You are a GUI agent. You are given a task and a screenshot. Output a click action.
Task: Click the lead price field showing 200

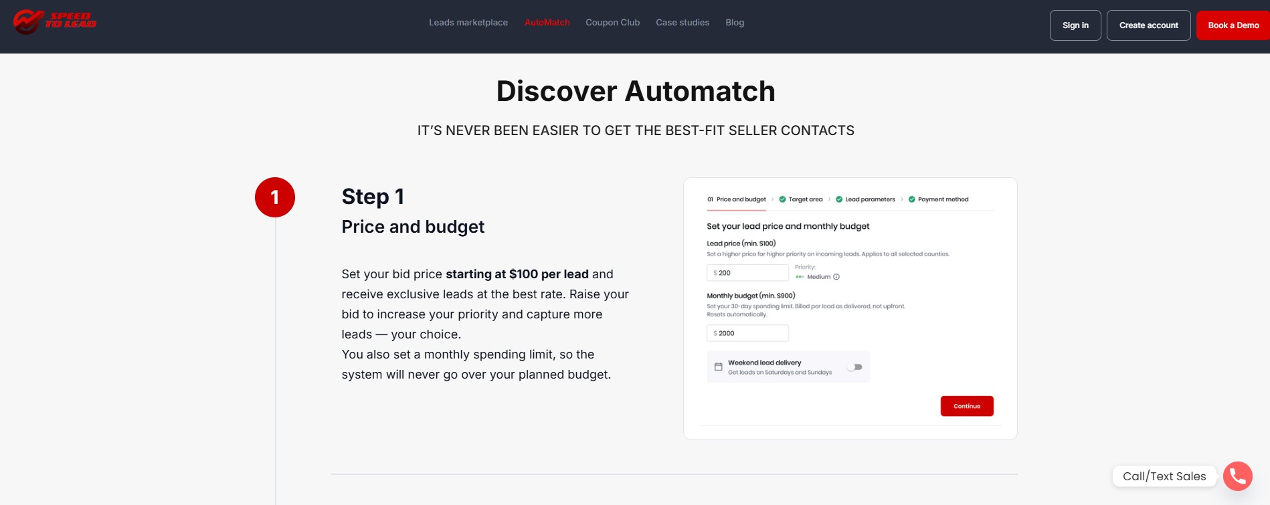pos(748,273)
